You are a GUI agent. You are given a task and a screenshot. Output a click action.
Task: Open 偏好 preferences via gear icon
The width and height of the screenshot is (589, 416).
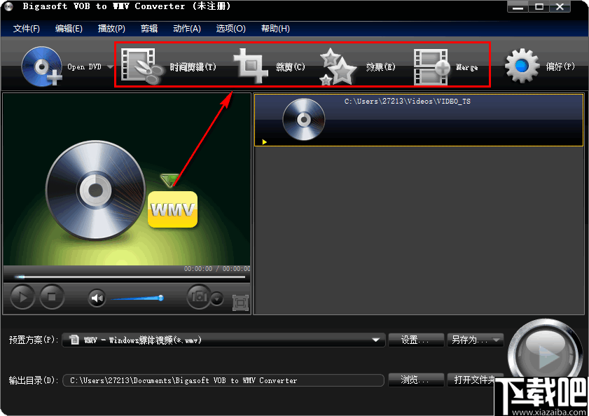521,64
